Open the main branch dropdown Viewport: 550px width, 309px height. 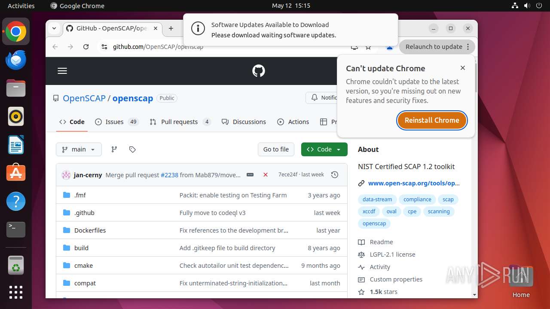pos(79,149)
